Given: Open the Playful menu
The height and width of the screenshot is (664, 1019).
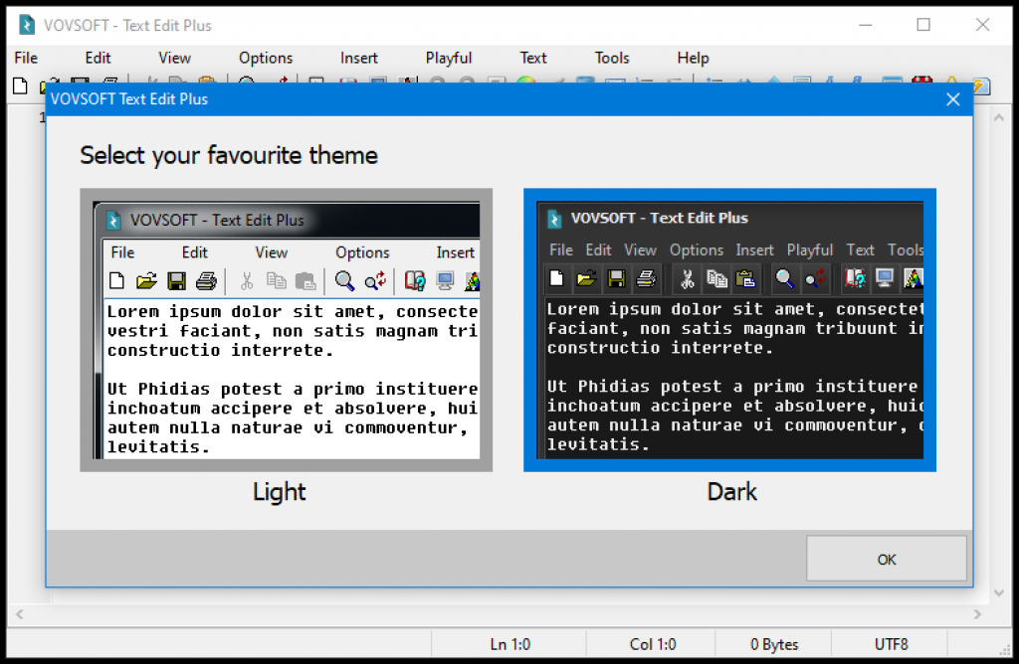Looking at the screenshot, I should pos(449,58).
